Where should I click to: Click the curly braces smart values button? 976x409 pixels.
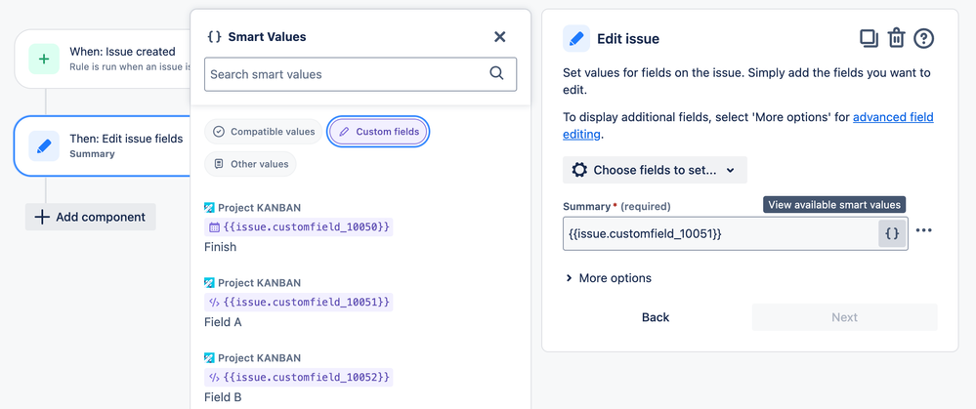coord(892,233)
